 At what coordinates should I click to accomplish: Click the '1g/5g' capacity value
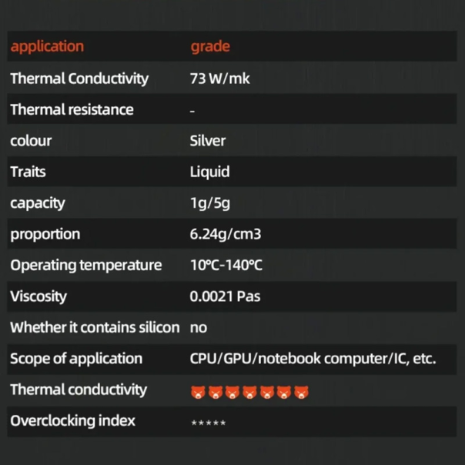coord(210,203)
